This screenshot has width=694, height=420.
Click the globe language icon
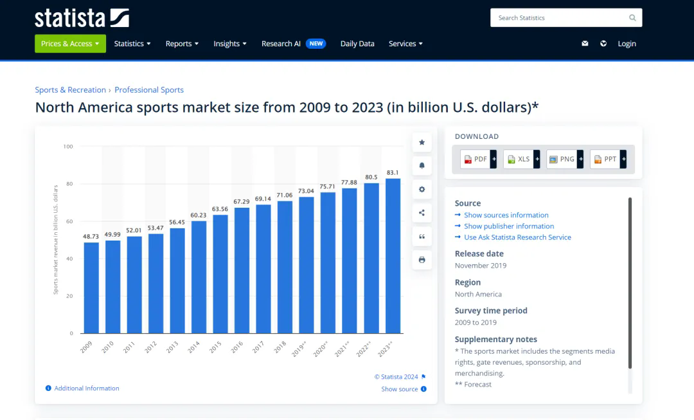click(x=603, y=44)
